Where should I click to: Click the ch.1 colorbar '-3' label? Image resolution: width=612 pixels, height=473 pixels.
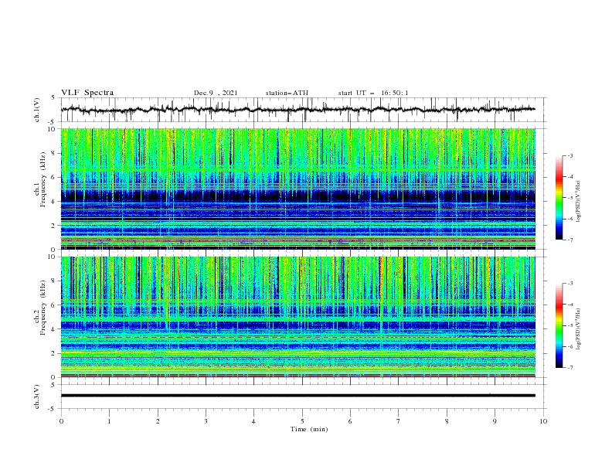click(570, 155)
